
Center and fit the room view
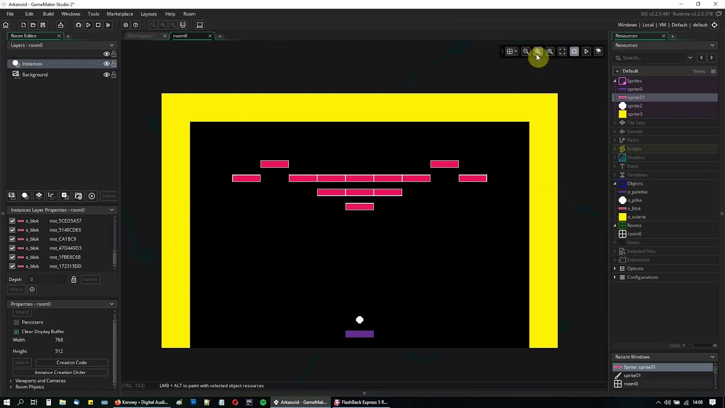click(562, 52)
